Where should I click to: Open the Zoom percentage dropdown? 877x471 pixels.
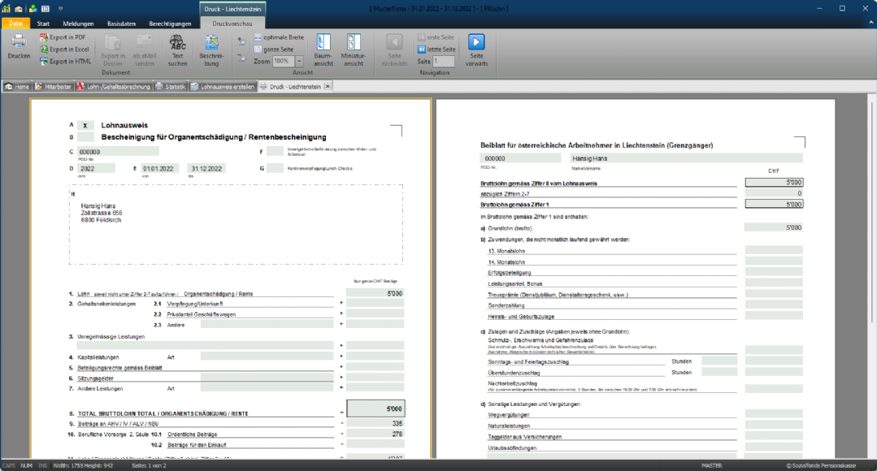(300, 61)
